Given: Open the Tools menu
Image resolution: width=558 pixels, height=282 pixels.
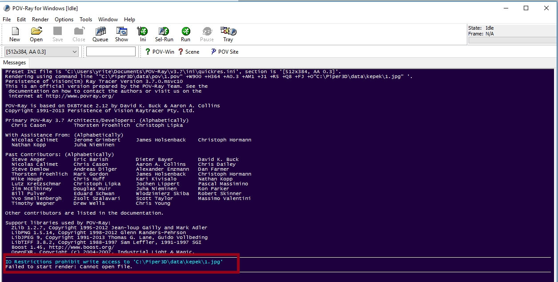Looking at the screenshot, I should pos(86,20).
